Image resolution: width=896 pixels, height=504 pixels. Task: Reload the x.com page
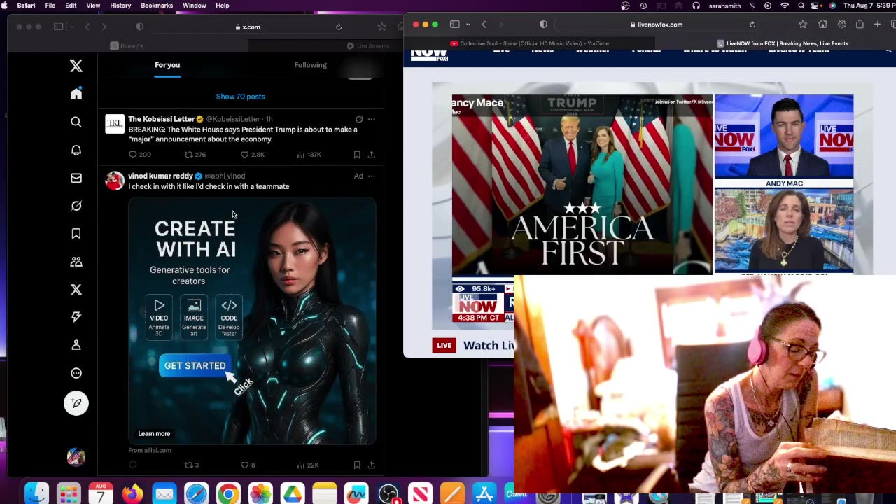pos(339,27)
